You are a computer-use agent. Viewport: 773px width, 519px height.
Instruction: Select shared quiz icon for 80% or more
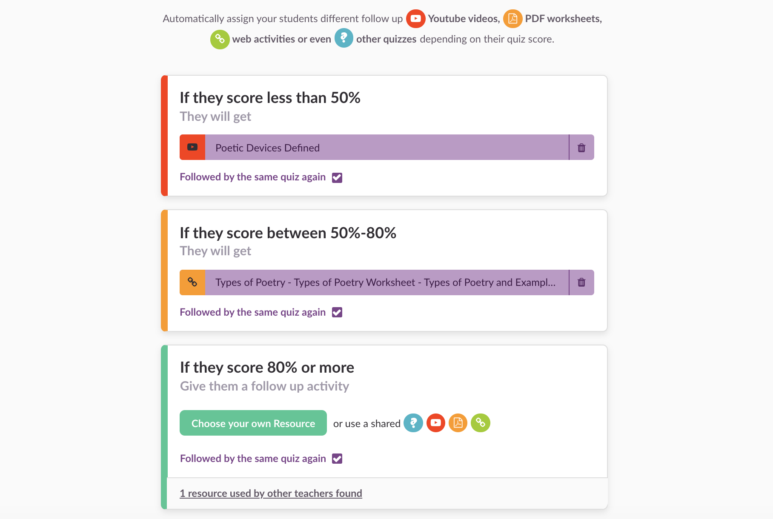413,423
